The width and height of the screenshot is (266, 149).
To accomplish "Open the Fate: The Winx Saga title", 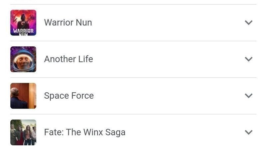I will pos(85,132).
